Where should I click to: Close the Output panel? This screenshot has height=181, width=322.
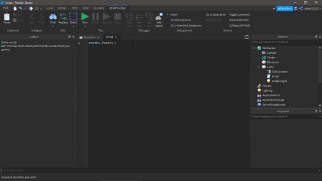(73, 37)
